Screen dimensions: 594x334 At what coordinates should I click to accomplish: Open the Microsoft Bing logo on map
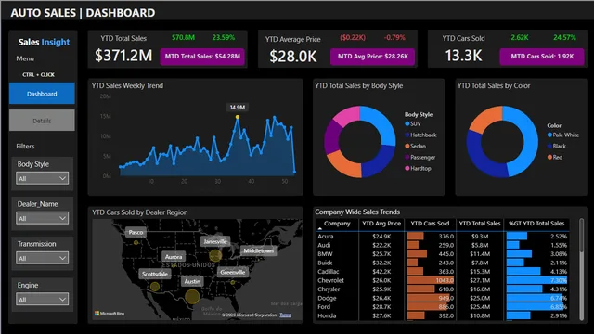110,314
